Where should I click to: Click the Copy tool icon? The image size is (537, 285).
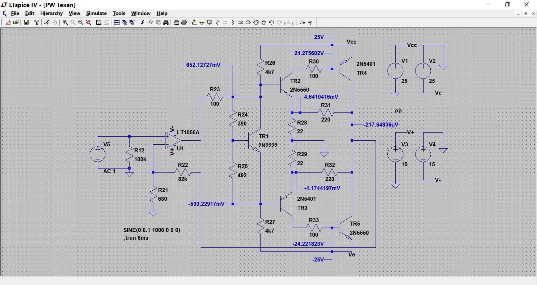pyautogui.click(x=150, y=22)
